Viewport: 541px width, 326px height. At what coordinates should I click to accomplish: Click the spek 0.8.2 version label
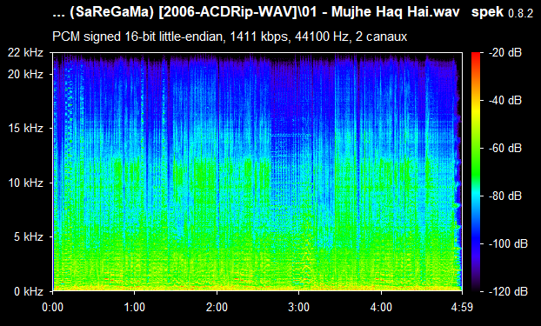pos(503,13)
